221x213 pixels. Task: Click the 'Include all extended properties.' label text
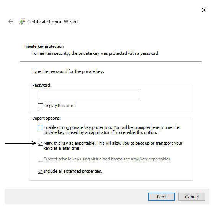[x=73, y=171]
